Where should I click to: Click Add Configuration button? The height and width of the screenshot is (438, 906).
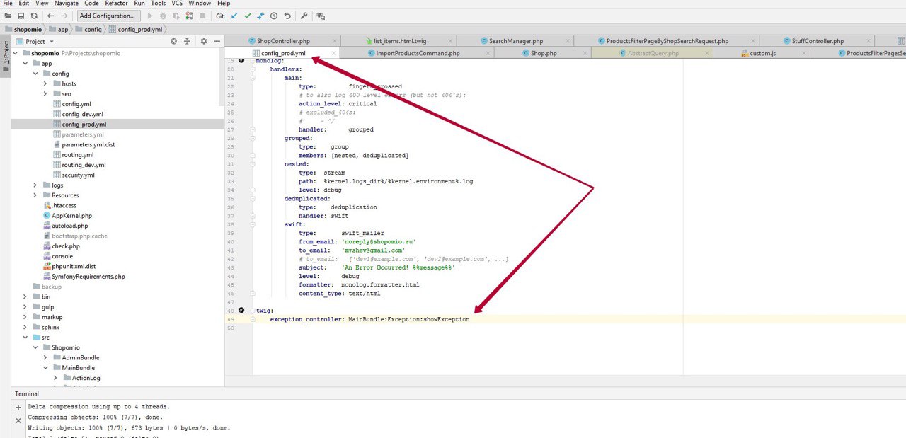tap(108, 16)
